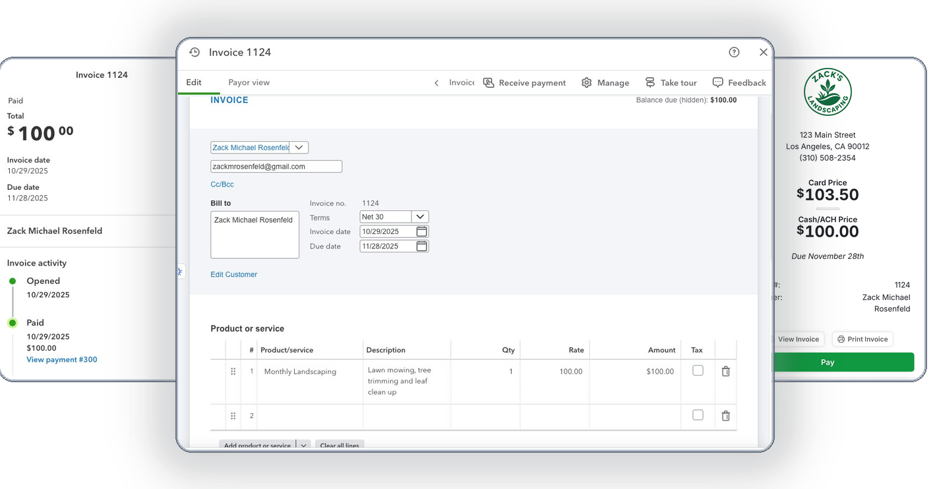The image size is (937, 489).
Task: Expand Add product or service arrow
Action: click(x=303, y=446)
